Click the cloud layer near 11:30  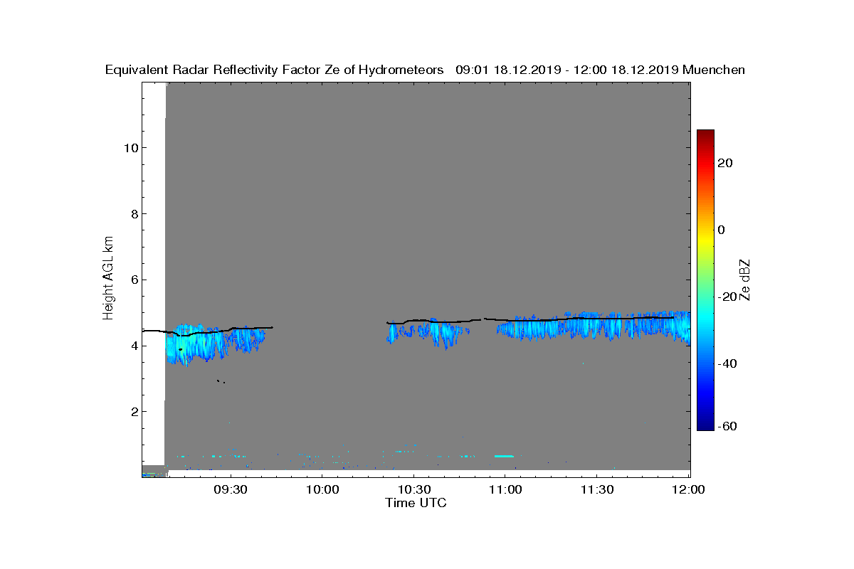[x=594, y=326]
